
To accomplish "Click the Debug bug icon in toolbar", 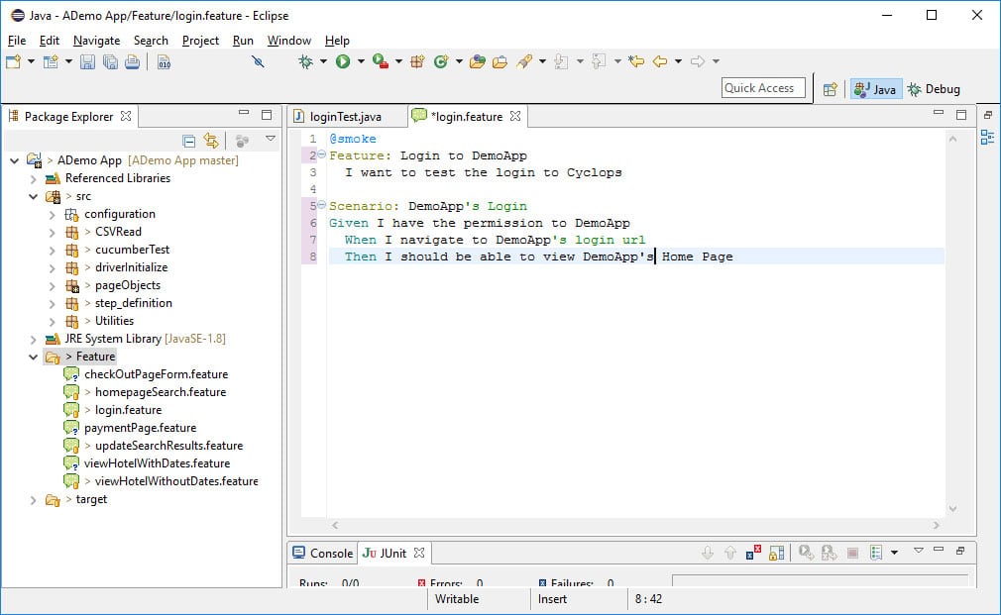I will click(x=306, y=61).
